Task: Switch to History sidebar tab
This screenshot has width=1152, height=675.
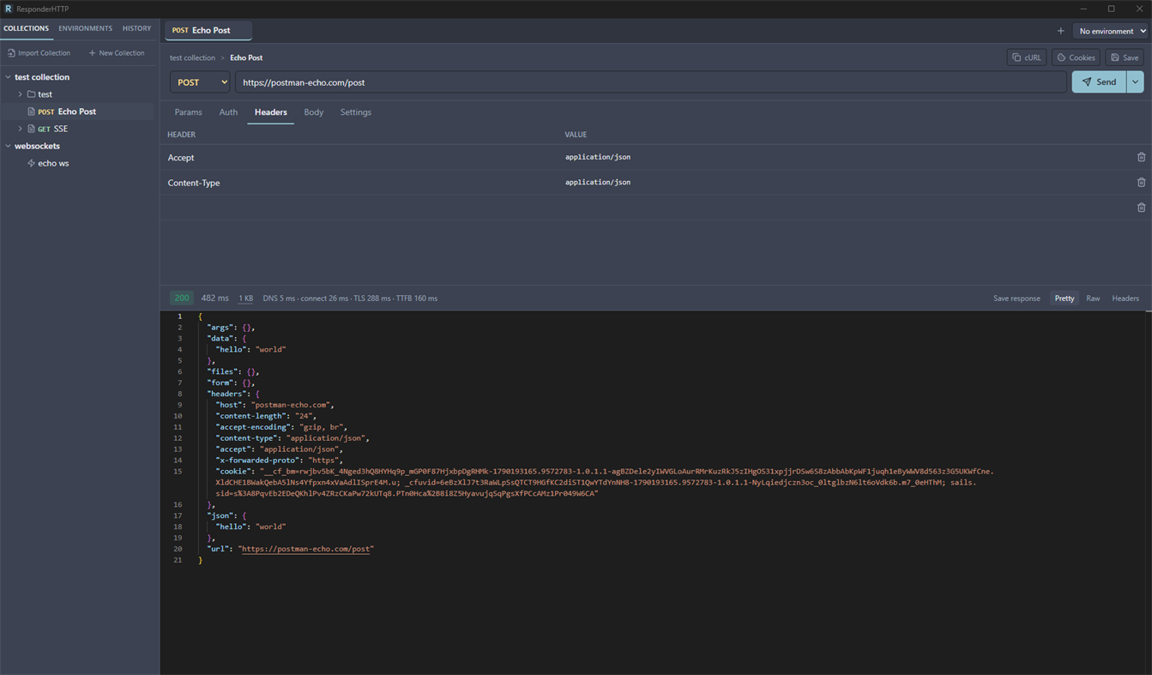Action: pyautogui.click(x=136, y=28)
